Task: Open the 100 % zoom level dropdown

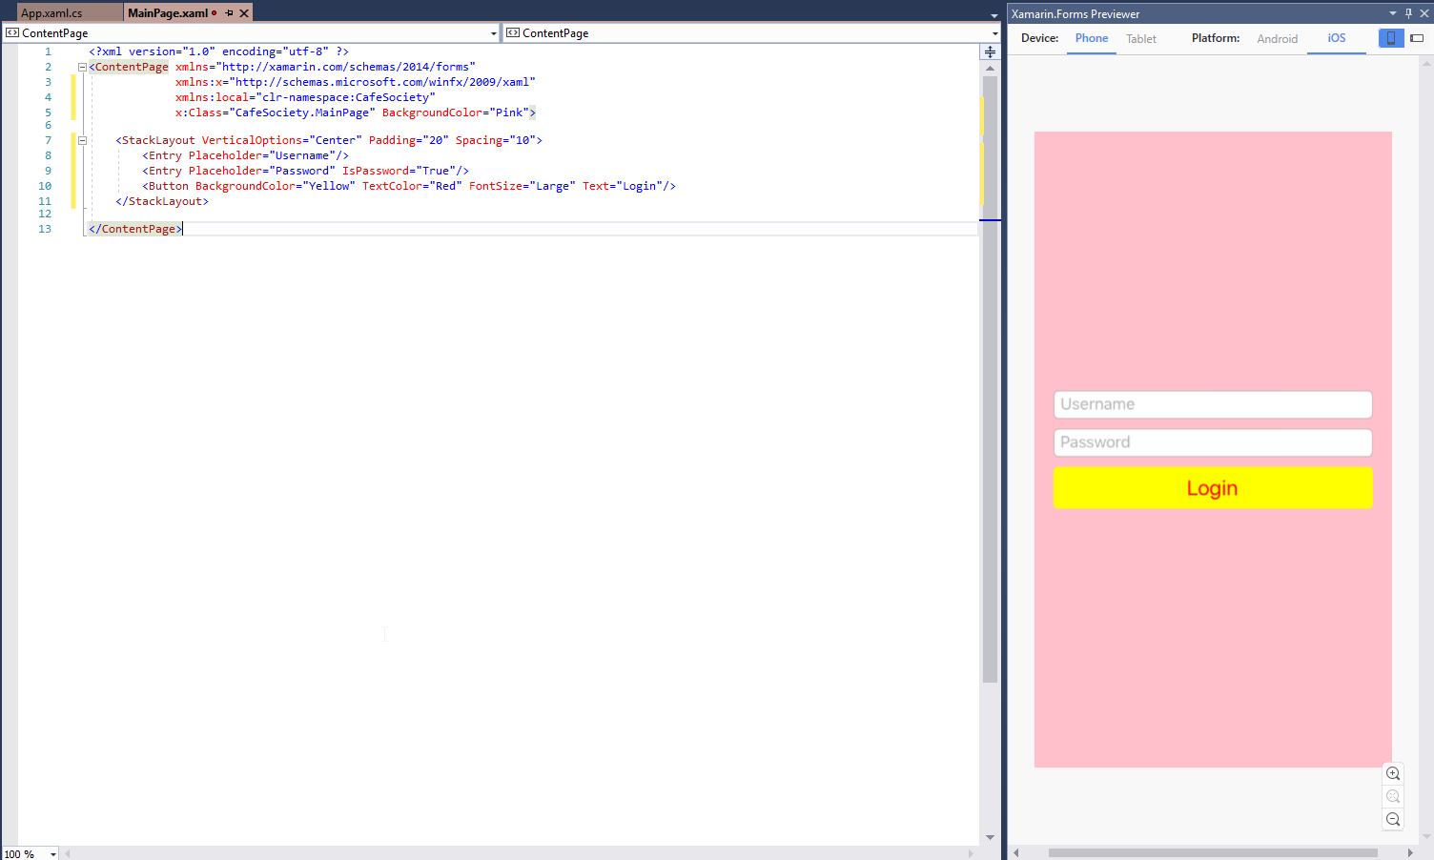Action: [53, 854]
